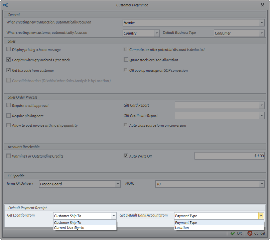Close the Customer Preference dialog

(x=262, y=5)
